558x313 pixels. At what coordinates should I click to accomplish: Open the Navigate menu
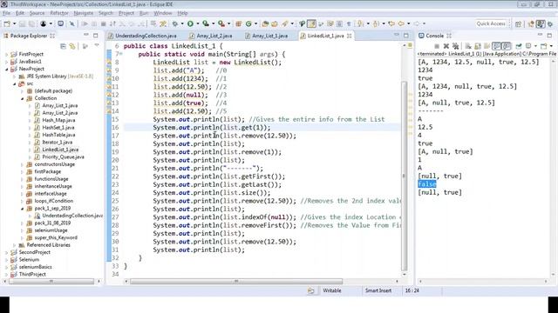tap(84, 13)
